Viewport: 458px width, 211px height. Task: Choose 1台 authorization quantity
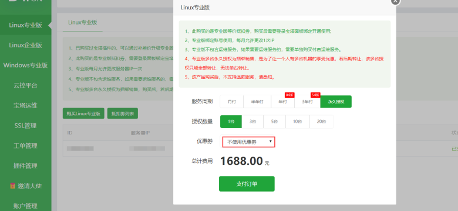tap(231, 122)
